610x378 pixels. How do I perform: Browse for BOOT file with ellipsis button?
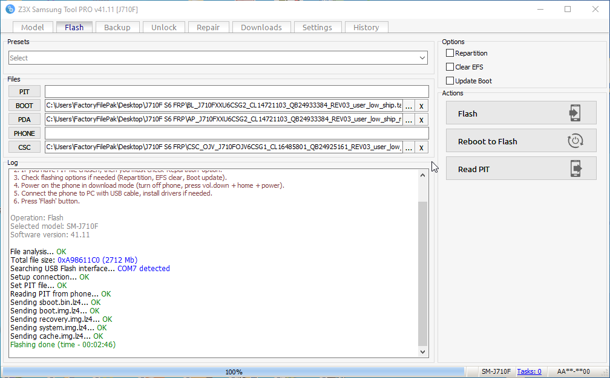408,106
